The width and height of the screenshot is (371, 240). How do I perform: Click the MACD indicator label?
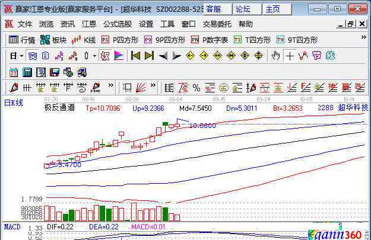pyautogui.click(x=12, y=227)
